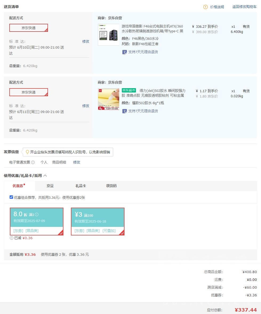Viewport: 261px width, 314px height.
Task: Deselect the 8.0折 满1 coupon
Action: point(37,221)
